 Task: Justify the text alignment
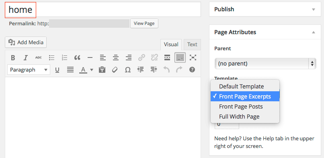pos(70,70)
